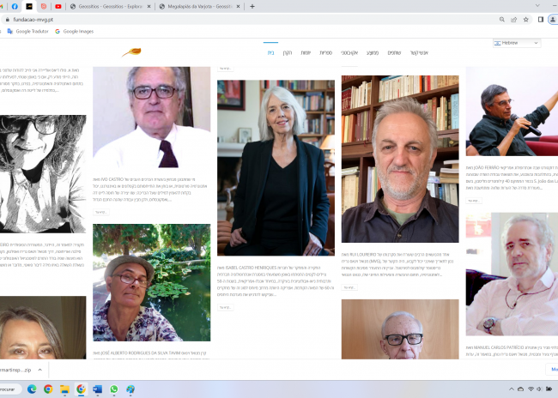Open File Explorer from the taskbar
This screenshot has height=398, width=558.
[x=64, y=389]
